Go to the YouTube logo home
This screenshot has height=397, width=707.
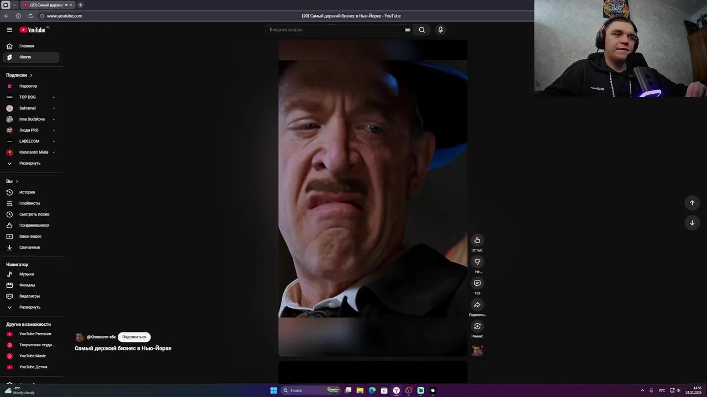[x=33, y=30]
